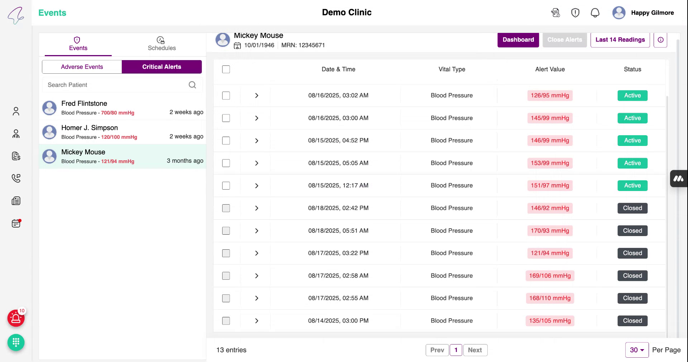The height and width of the screenshot is (362, 688).
Task: Tick the checkbox beside the 170/93 mmHg reading
Action: (x=226, y=231)
